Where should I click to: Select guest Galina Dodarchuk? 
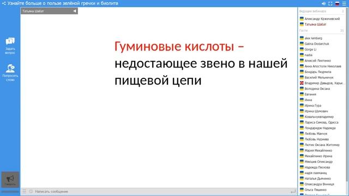tap(317, 44)
